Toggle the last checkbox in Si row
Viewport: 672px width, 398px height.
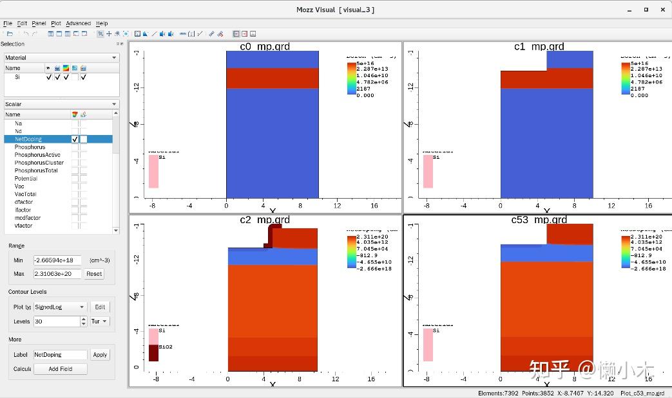coord(84,77)
